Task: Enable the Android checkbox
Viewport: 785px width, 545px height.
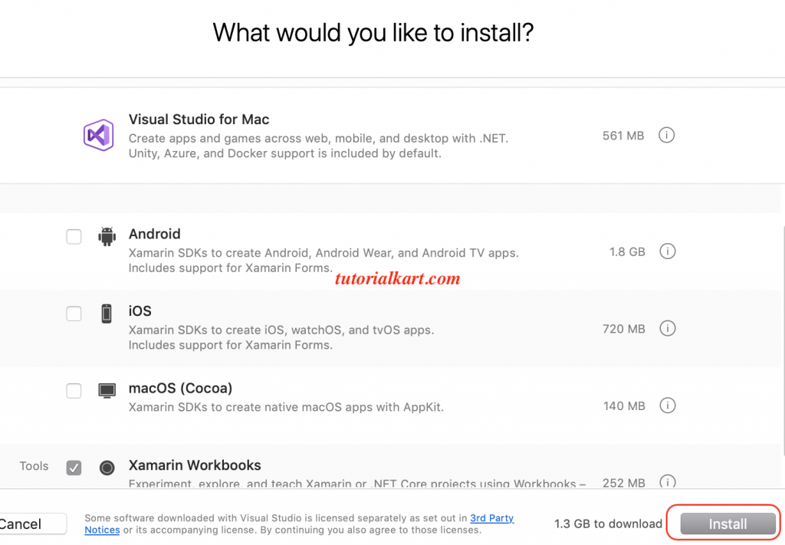Action: point(74,237)
